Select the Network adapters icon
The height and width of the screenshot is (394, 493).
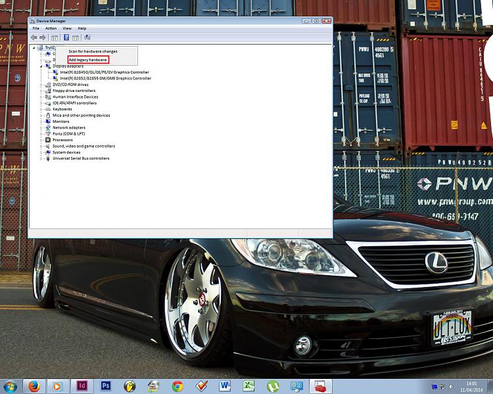48,127
